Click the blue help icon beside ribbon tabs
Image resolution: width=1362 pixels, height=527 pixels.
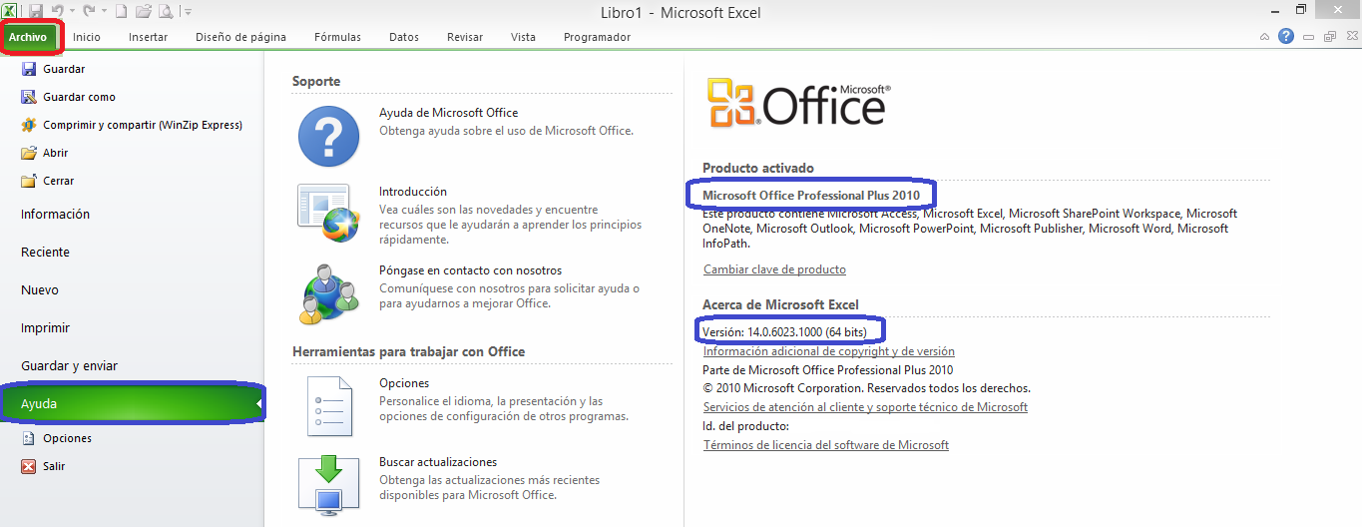(1286, 37)
